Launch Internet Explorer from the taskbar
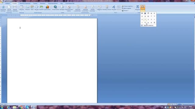 click(x=8, y=107)
